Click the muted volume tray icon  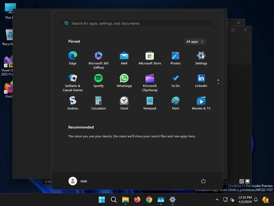point(232,200)
